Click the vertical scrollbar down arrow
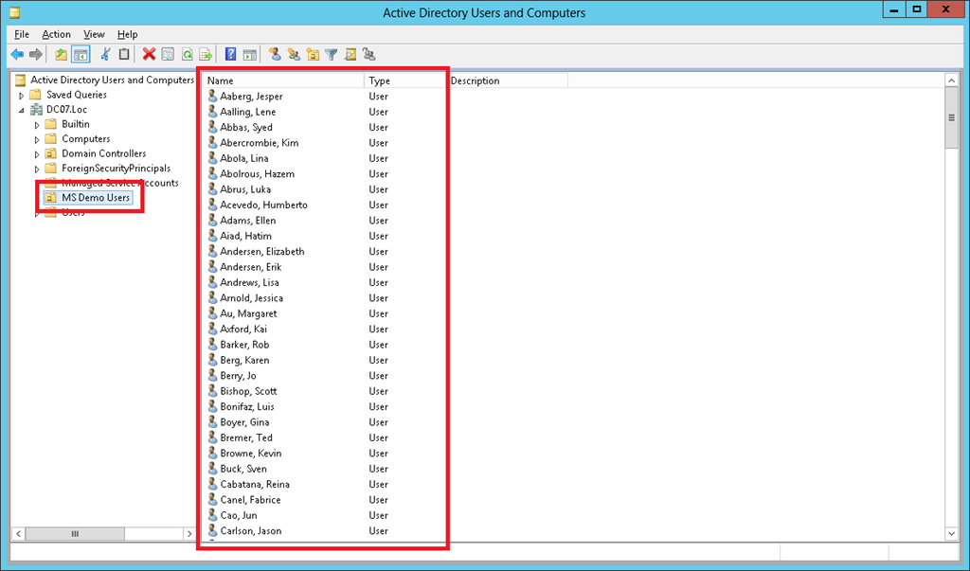 [952, 534]
